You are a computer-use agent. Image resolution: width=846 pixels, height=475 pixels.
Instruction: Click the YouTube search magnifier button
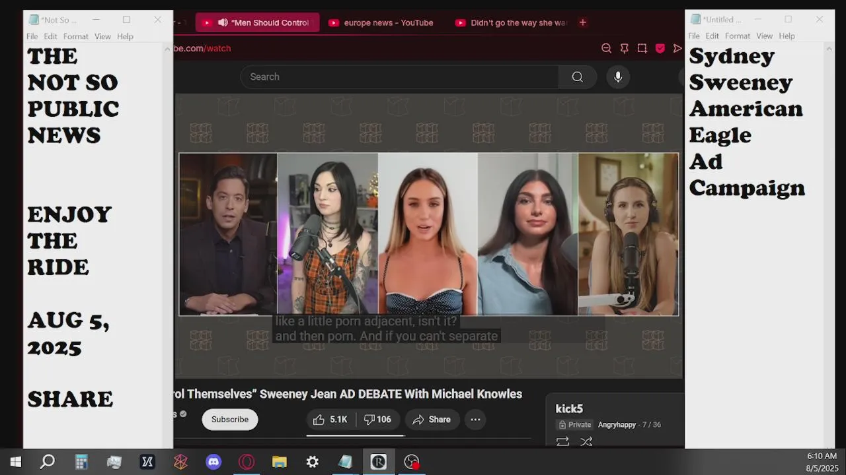tap(577, 77)
